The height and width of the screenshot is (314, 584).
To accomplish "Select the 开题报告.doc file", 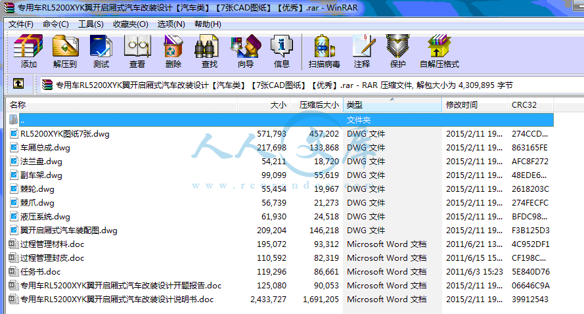I will click(121, 285).
